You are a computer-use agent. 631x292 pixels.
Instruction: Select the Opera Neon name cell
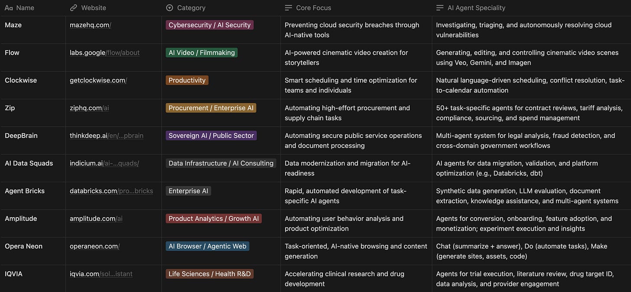pyautogui.click(x=33, y=251)
